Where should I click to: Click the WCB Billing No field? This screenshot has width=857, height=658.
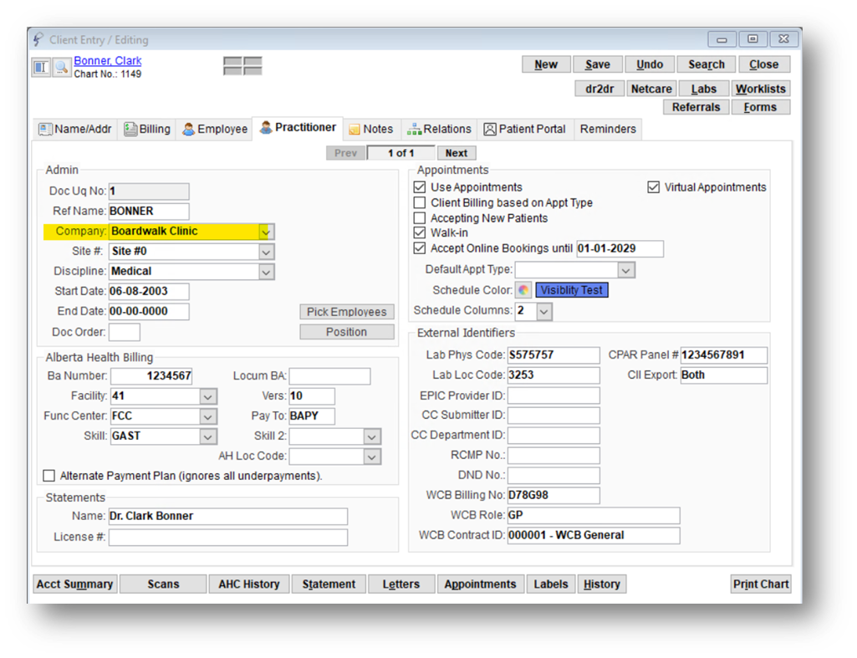(553, 496)
